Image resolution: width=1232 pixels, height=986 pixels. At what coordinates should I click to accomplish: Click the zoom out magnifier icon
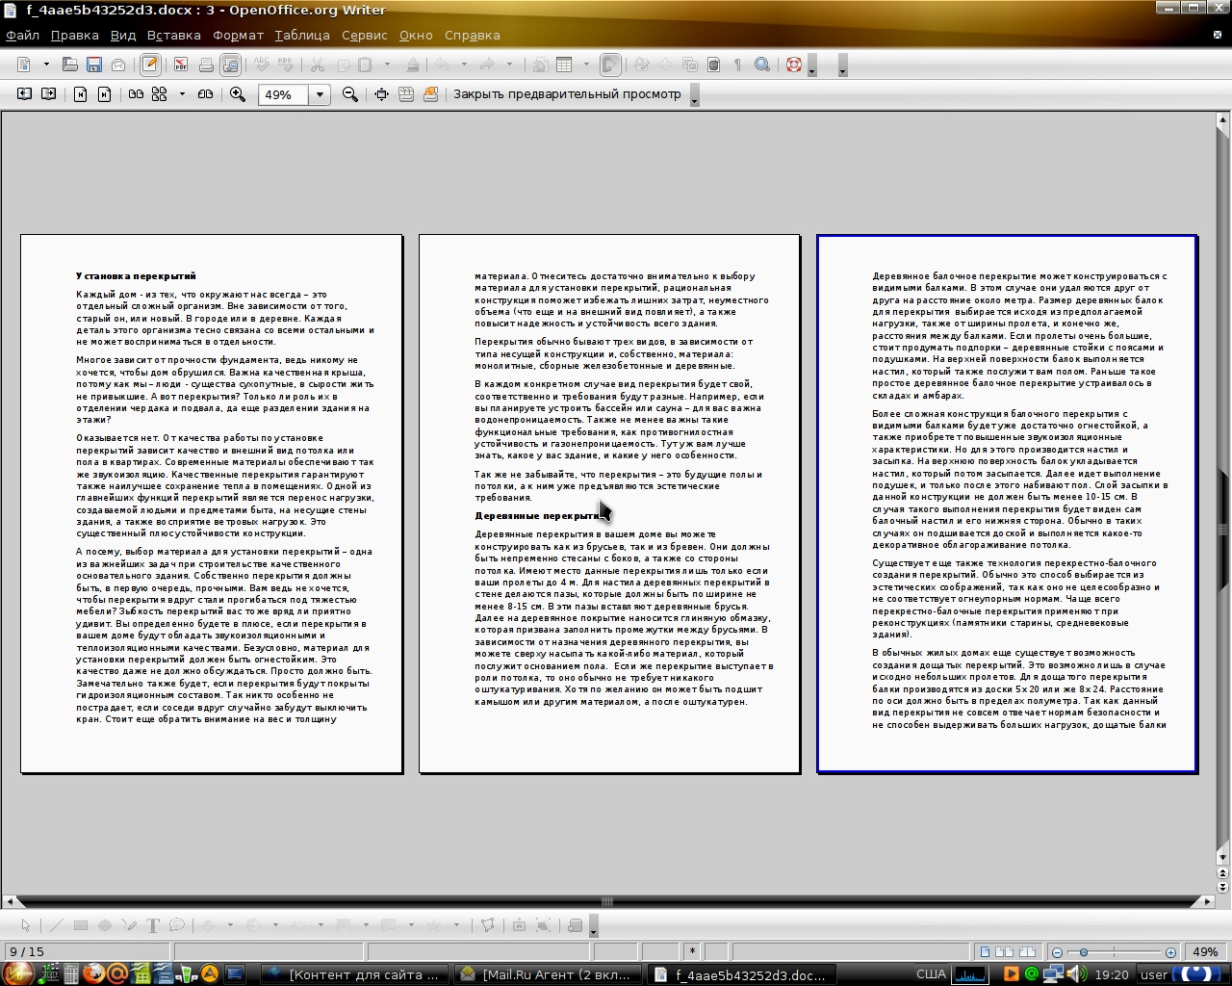350,94
